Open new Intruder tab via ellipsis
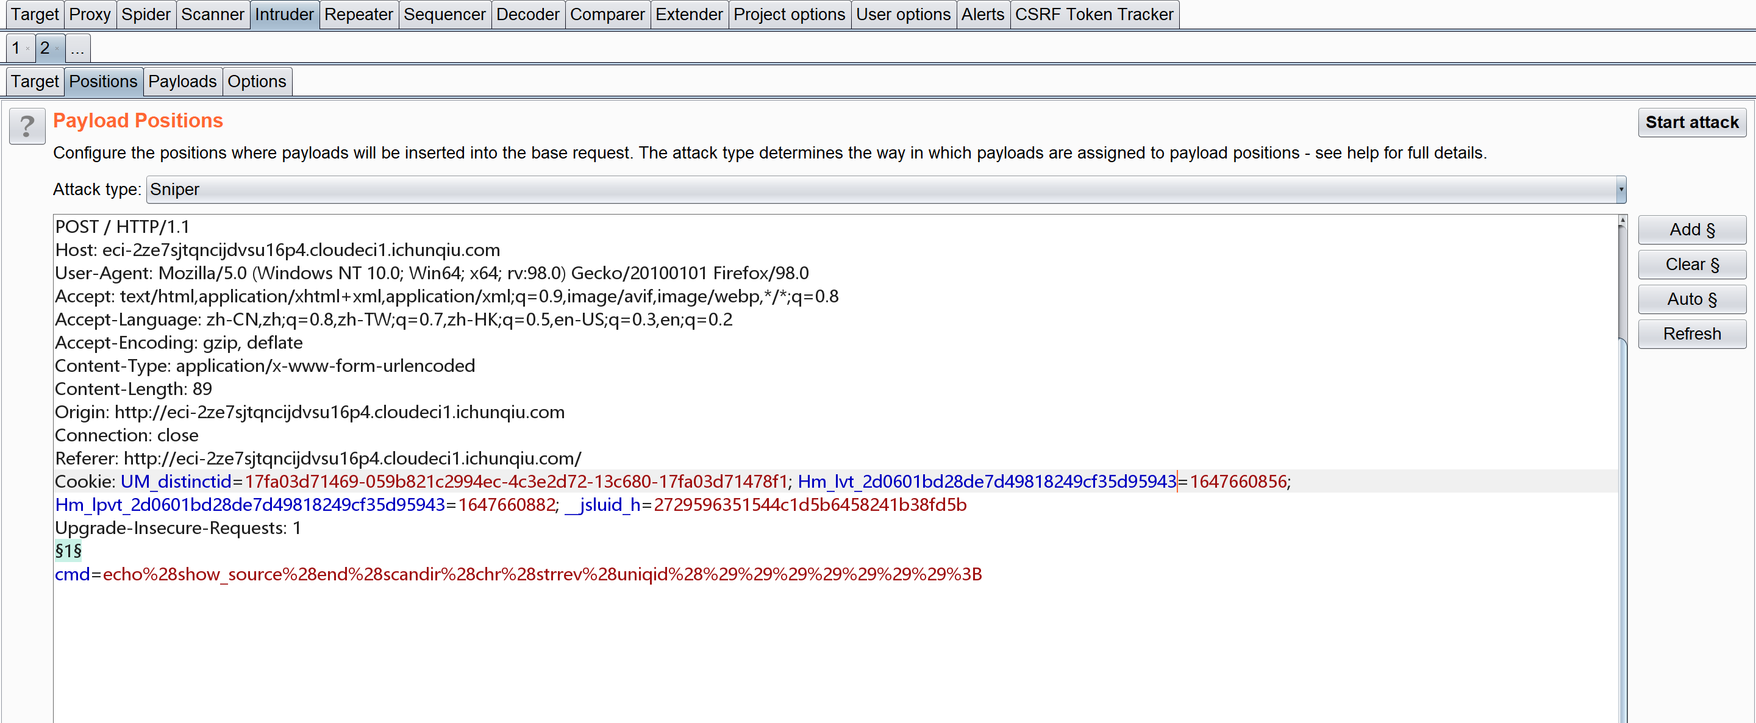Image resolution: width=1756 pixels, height=723 pixels. 77,48
